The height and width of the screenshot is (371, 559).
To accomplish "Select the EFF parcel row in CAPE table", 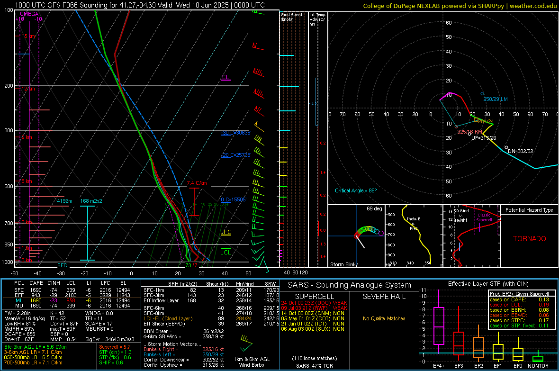I will [x=72, y=295].
